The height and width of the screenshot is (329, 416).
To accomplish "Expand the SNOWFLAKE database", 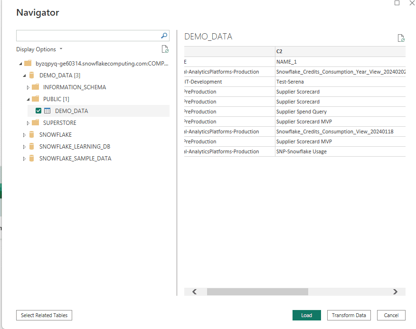I will tap(24, 135).
